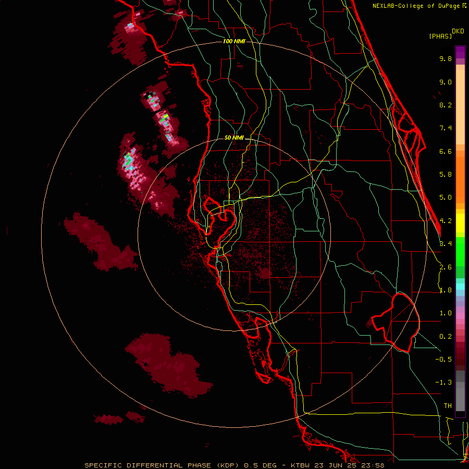The image size is (469, 469).
Task: Pick the purple top segment of color bar
Action: pos(460,52)
